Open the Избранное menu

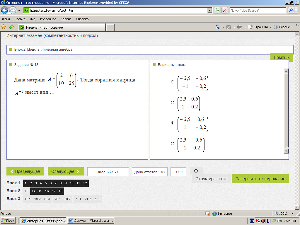[x=48, y=19]
